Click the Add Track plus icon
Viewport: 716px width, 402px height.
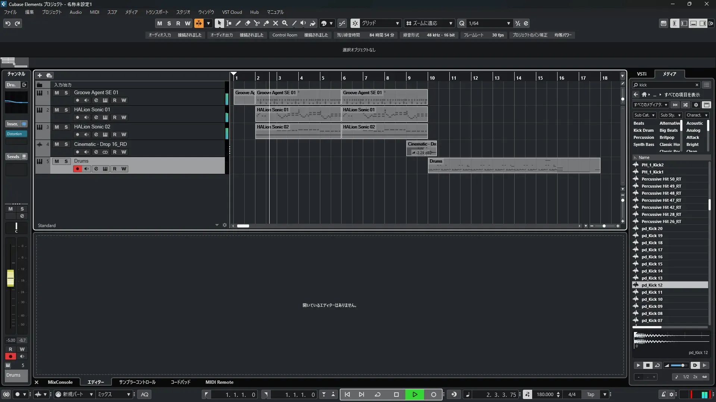[40, 75]
